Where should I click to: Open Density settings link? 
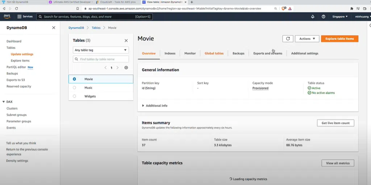coord(17,161)
